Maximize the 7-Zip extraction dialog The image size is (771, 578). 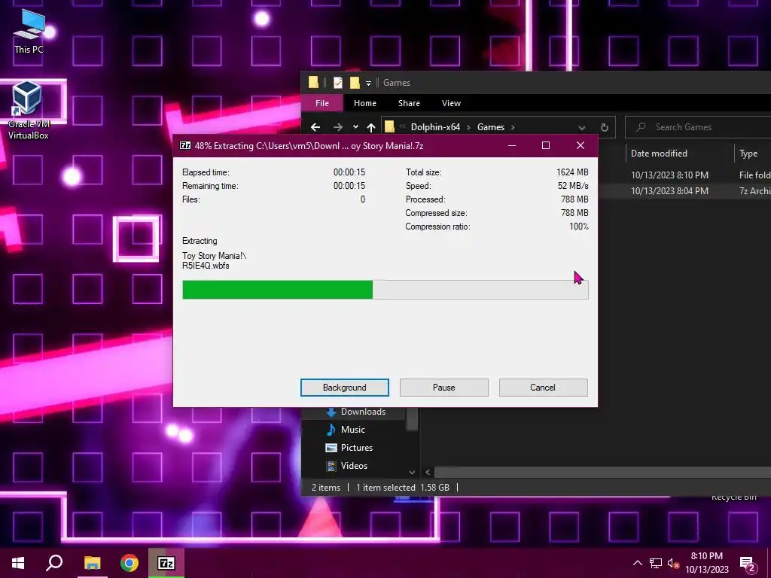coord(546,145)
